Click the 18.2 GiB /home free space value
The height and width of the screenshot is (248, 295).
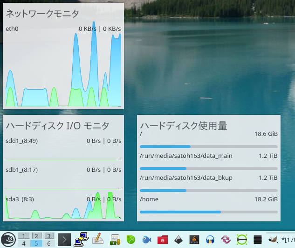coord(266,199)
